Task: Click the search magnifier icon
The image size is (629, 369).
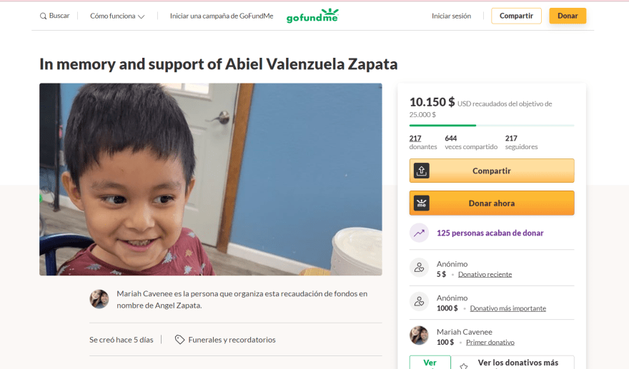Action: click(43, 16)
